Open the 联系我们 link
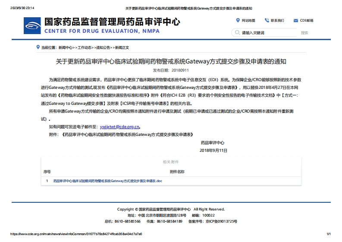The image size is (342, 242). 277,20
